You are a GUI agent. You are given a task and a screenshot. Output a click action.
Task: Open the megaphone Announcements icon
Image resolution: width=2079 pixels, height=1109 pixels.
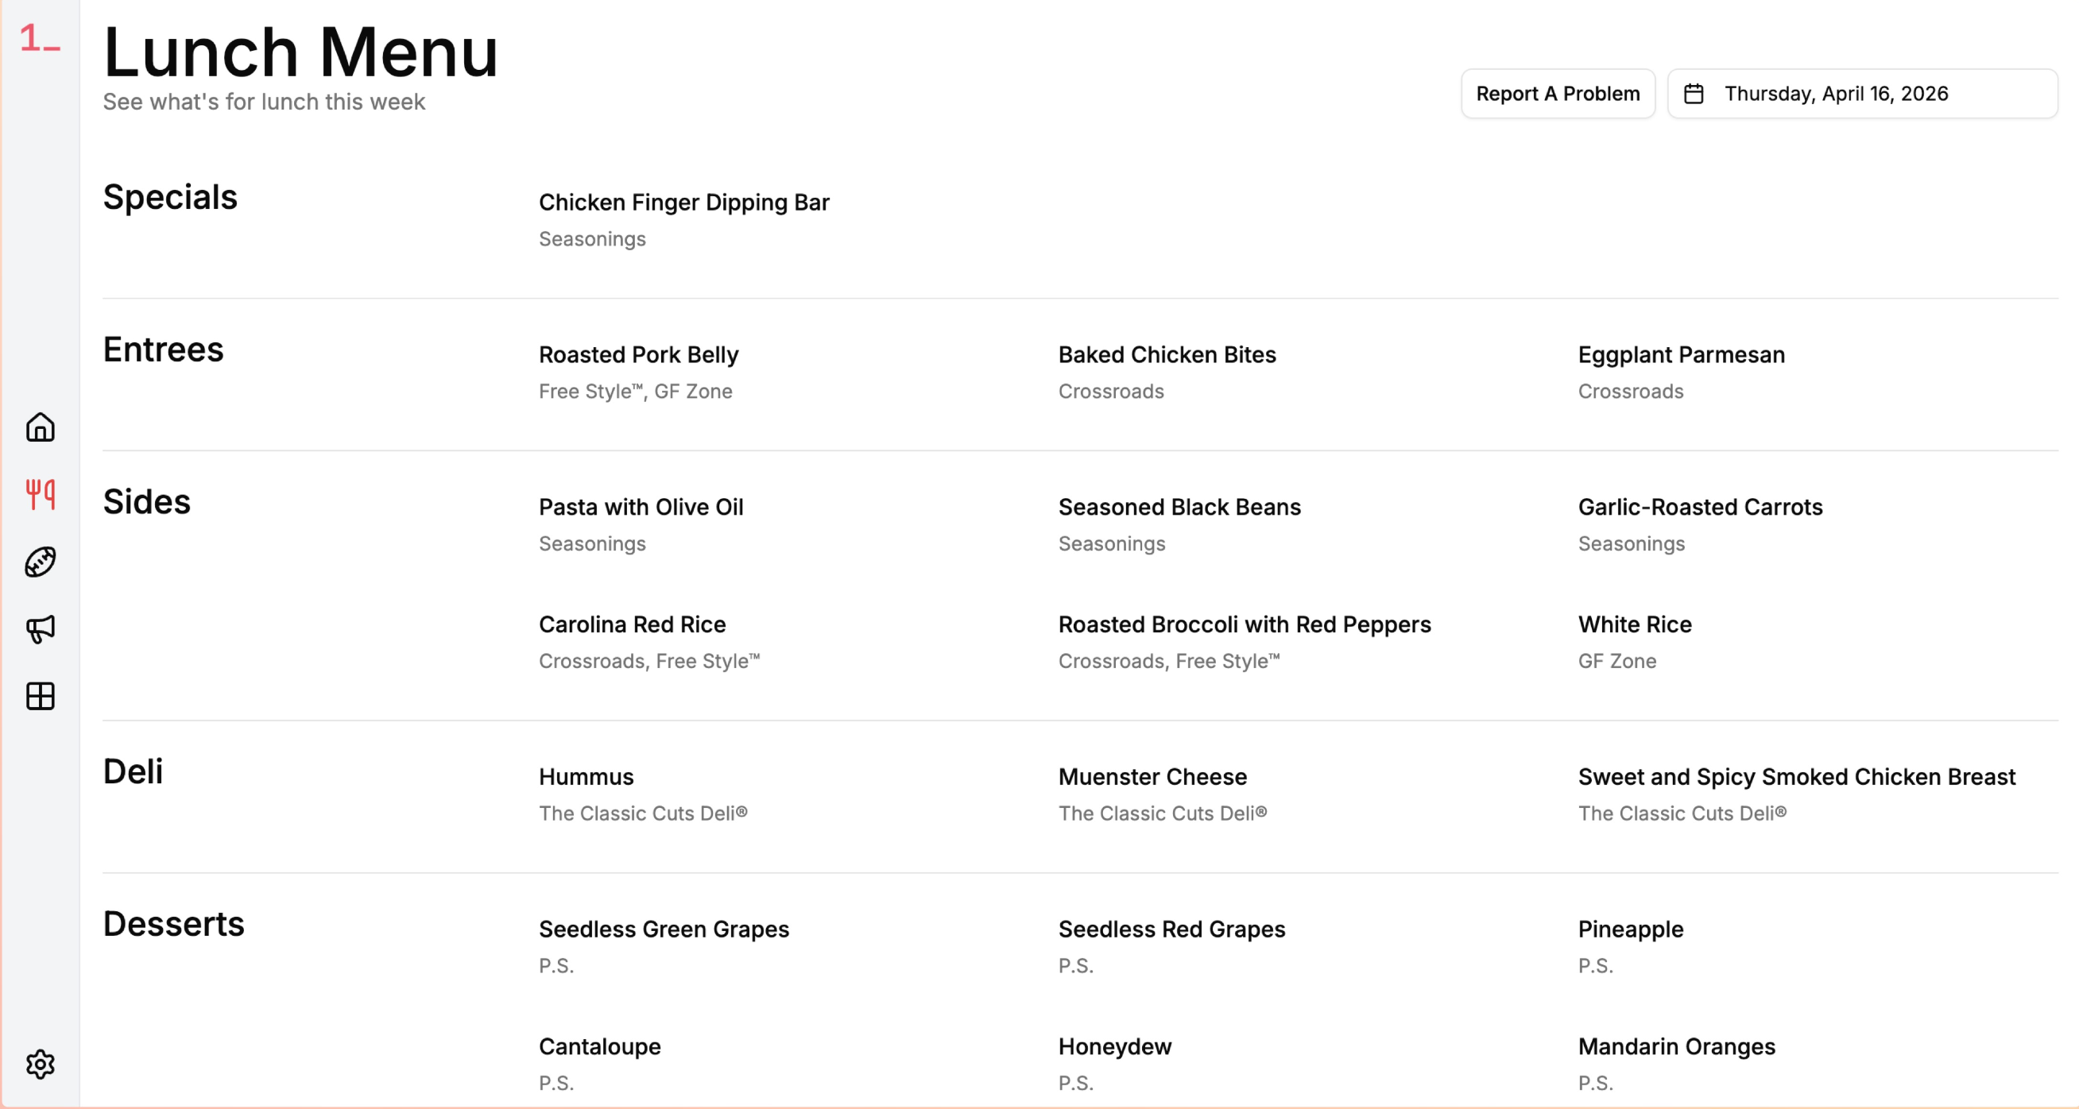pos(41,629)
